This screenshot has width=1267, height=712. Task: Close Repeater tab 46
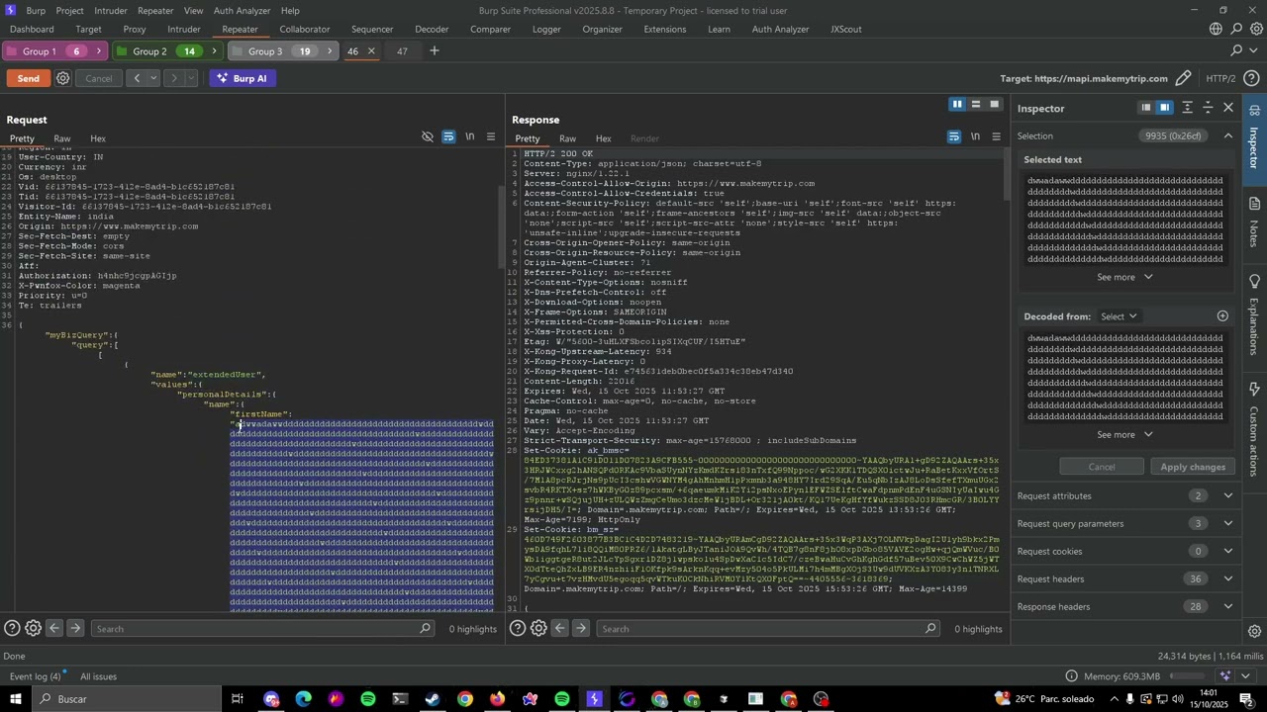tap(371, 51)
